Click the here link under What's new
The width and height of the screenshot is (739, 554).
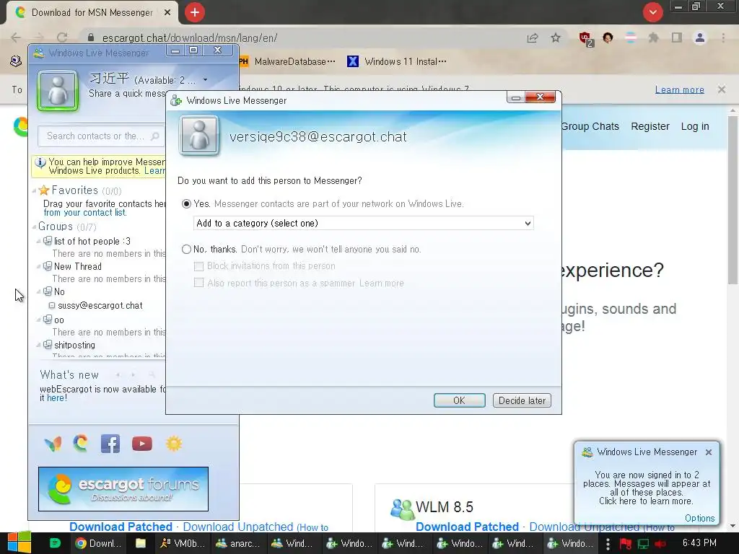click(56, 398)
